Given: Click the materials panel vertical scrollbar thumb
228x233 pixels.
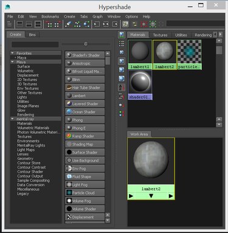Looking at the screenshot, I should (x=219, y=50).
